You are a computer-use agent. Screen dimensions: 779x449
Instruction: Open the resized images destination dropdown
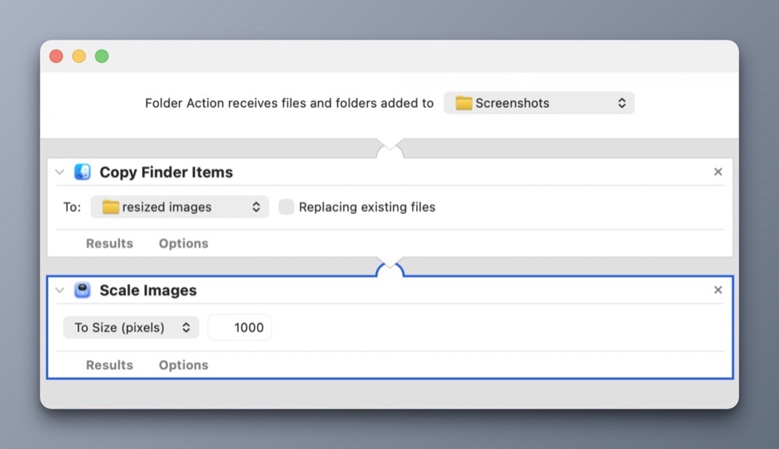point(180,207)
